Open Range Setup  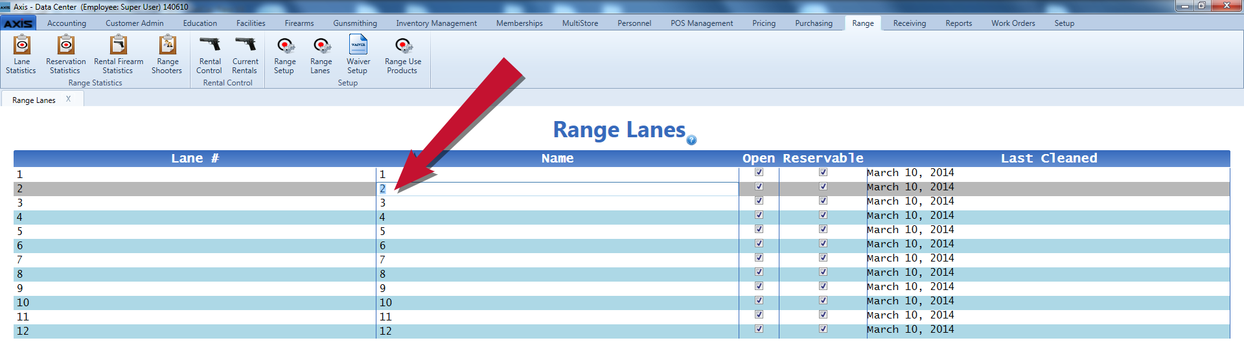click(x=284, y=54)
